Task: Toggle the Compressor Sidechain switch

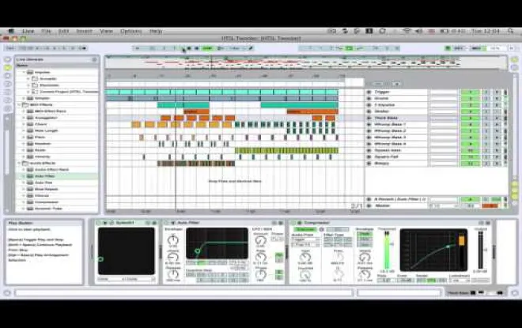Action: coord(304,229)
